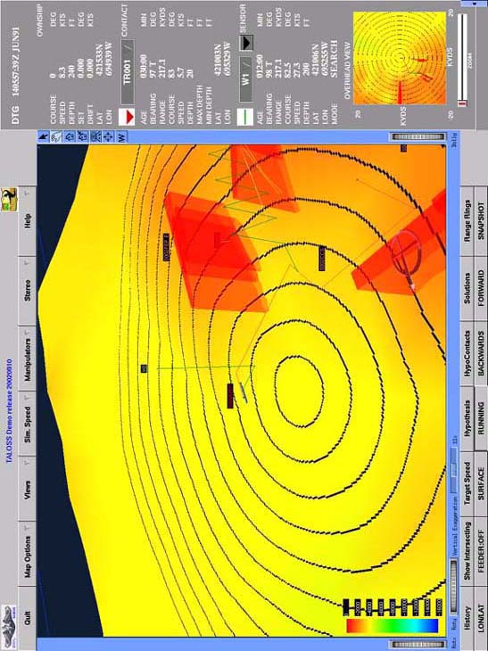
Task: Click the Range Rings button
Action: (x=467, y=220)
